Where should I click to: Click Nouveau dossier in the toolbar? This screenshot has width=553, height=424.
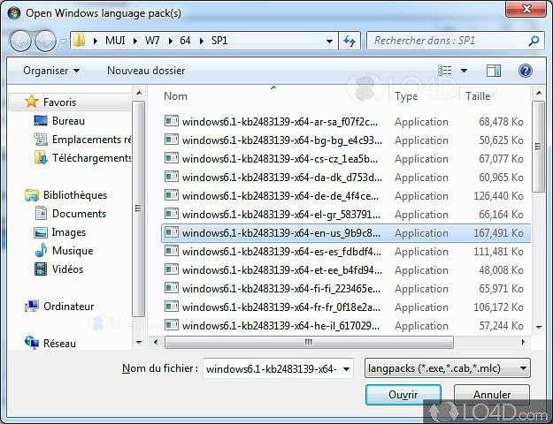click(146, 71)
